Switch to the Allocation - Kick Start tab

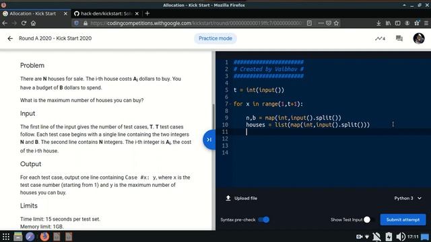(32, 13)
